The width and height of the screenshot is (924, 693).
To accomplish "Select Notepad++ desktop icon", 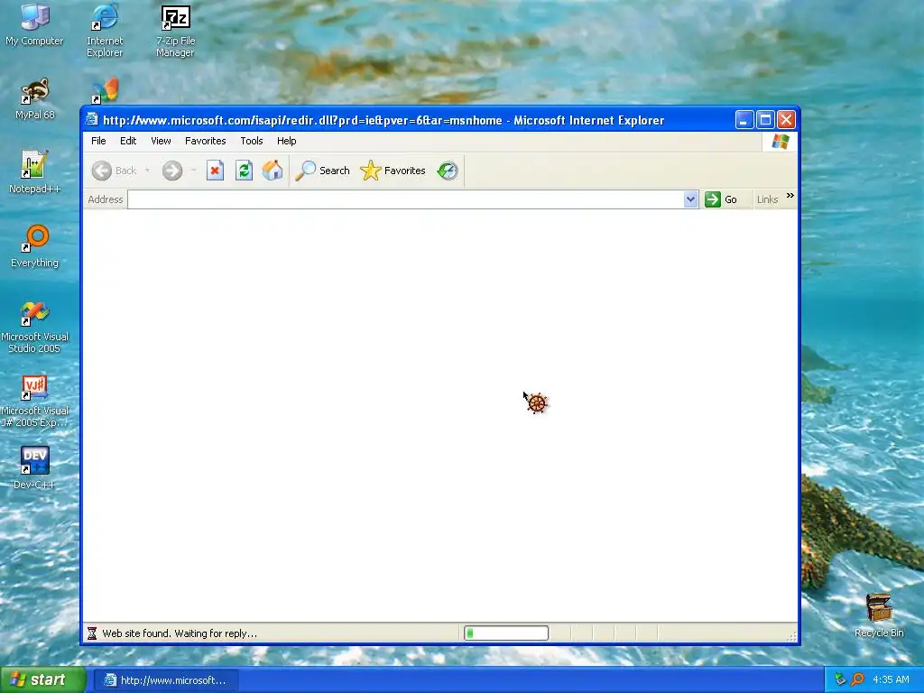I will (x=34, y=171).
